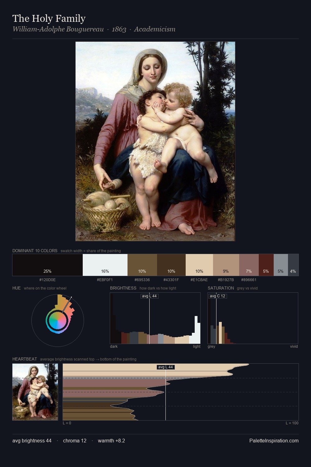The image size is (311, 467).
Task: Click the hex code #E1CBAE label
Action: [x=199, y=280]
